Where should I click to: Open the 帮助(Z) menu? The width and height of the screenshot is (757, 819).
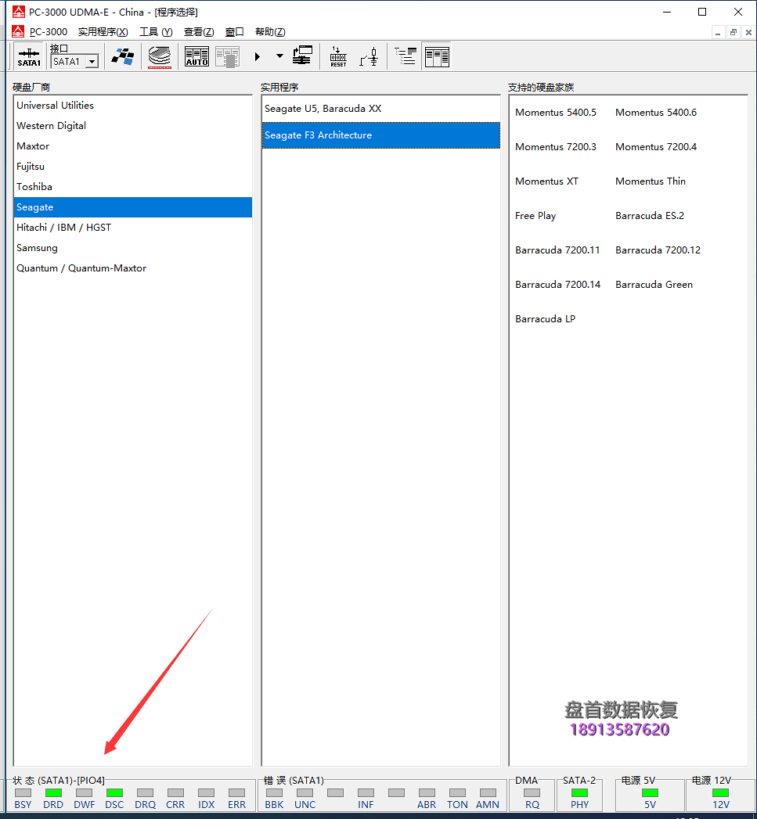270,32
